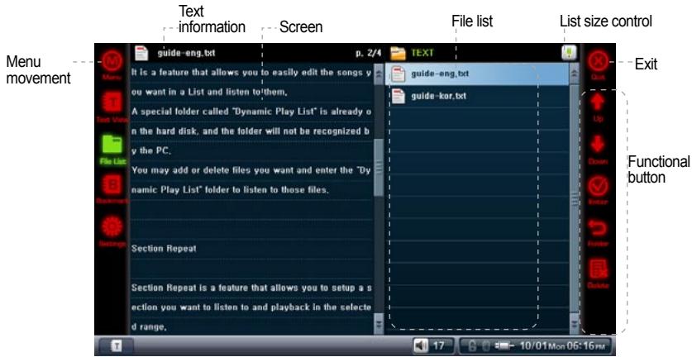
Task: Click the file list scroll-up arrow
Action: tap(574, 74)
